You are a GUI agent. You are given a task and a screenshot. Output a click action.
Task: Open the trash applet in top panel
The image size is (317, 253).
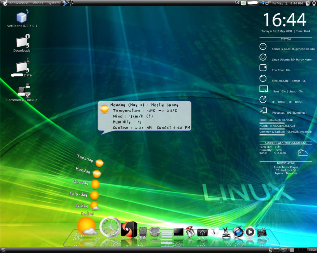(307, 3)
